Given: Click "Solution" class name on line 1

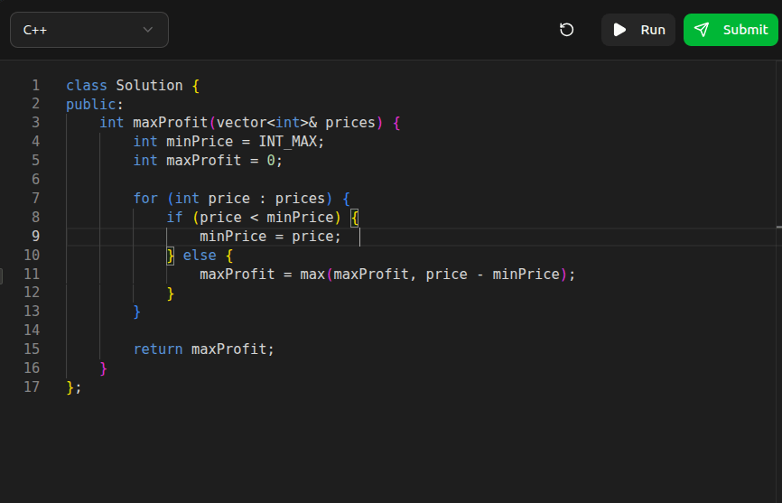Looking at the screenshot, I should (x=150, y=86).
